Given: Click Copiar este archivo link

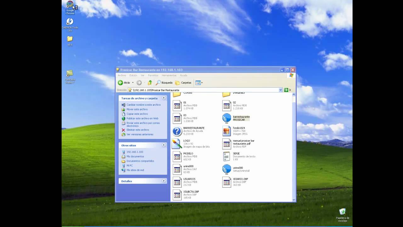Looking at the screenshot, I should pyautogui.click(x=137, y=114).
